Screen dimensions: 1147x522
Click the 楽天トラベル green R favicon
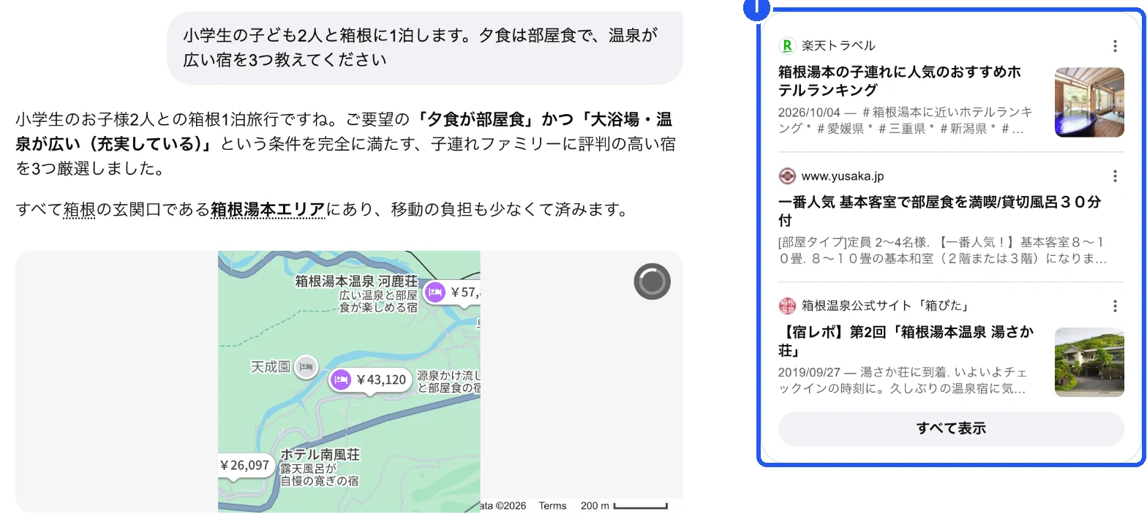point(787,46)
